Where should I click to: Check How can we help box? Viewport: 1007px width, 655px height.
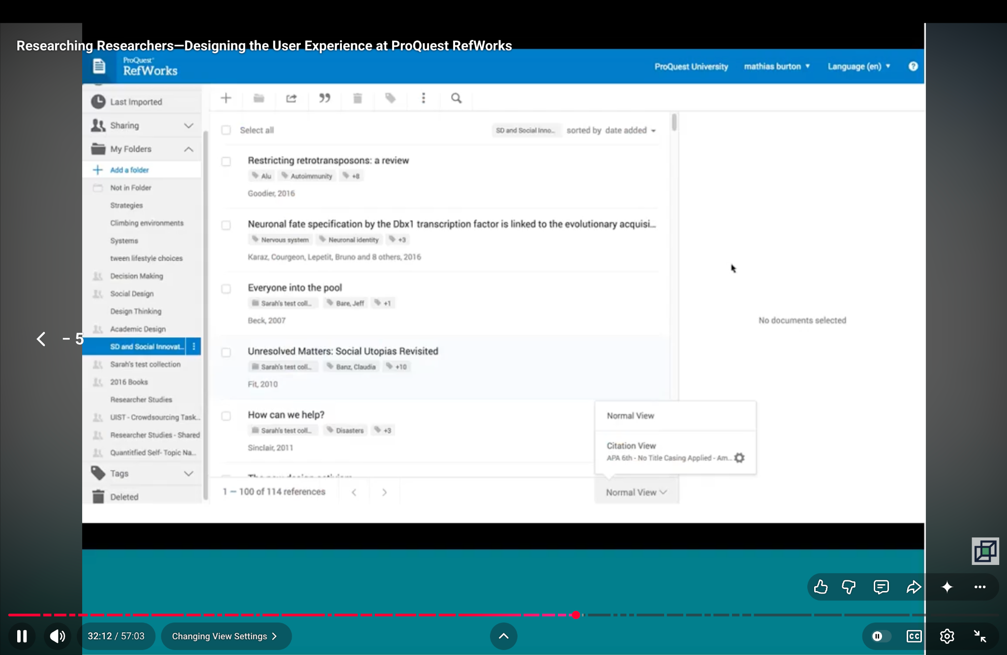[226, 416]
